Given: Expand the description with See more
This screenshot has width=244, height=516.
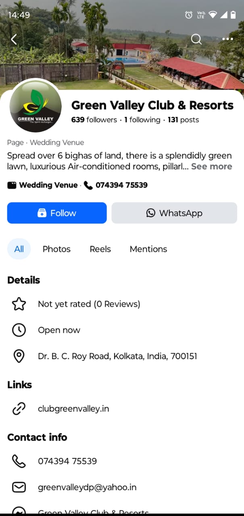Looking at the screenshot, I should 211,166.
